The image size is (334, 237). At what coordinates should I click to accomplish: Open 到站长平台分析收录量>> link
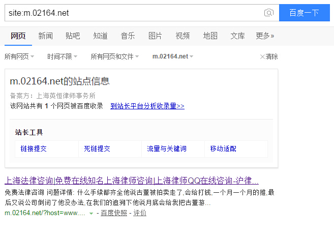(x=147, y=106)
